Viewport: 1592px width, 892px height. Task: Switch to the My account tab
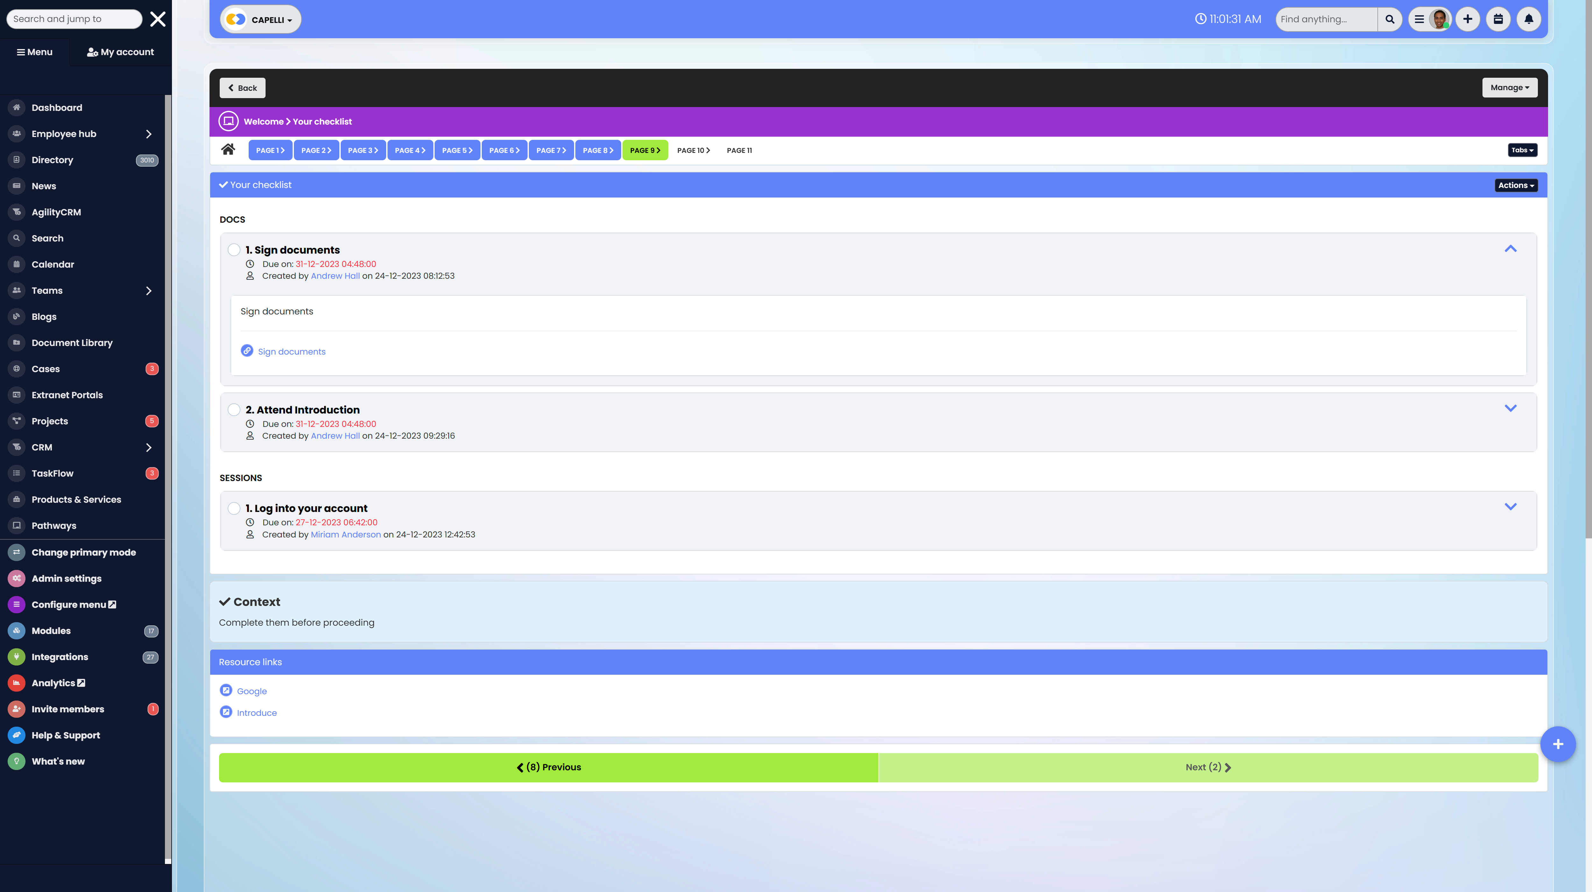click(120, 52)
